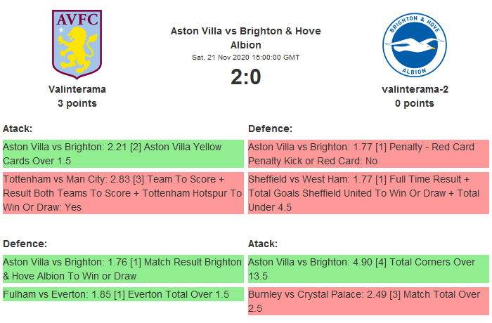
Task: Click the Sheffield vs West Ham bet row
Action: click(368, 193)
